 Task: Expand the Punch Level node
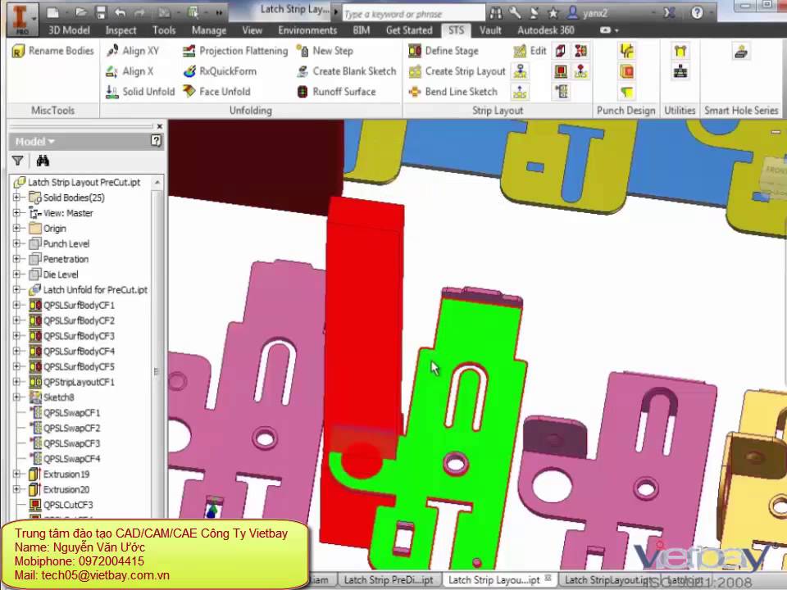[16, 244]
